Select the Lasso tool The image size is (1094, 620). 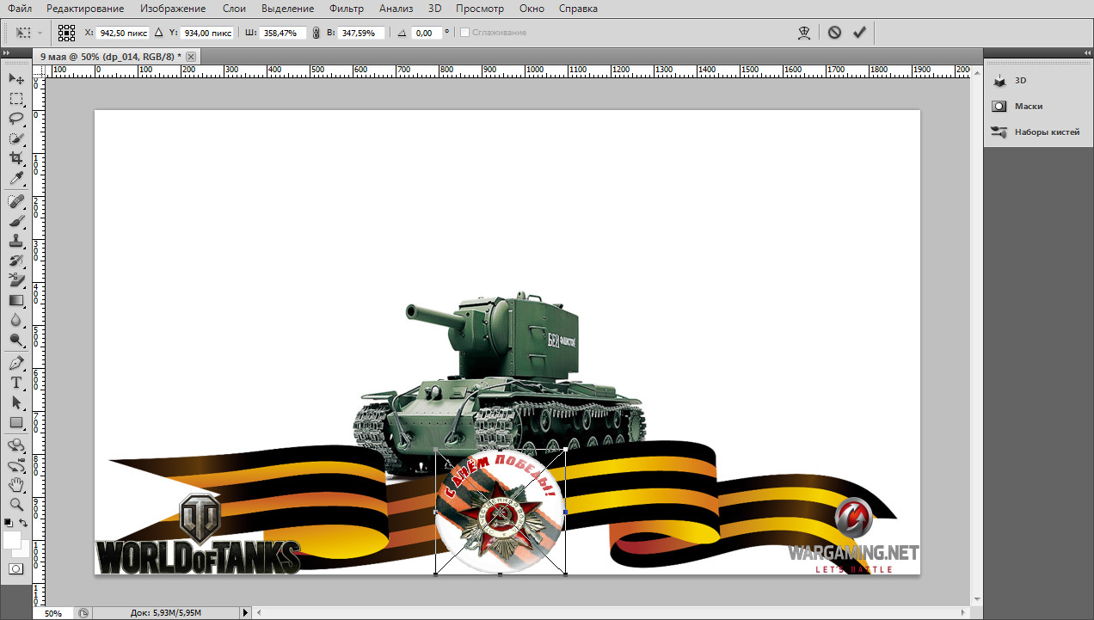(x=15, y=119)
